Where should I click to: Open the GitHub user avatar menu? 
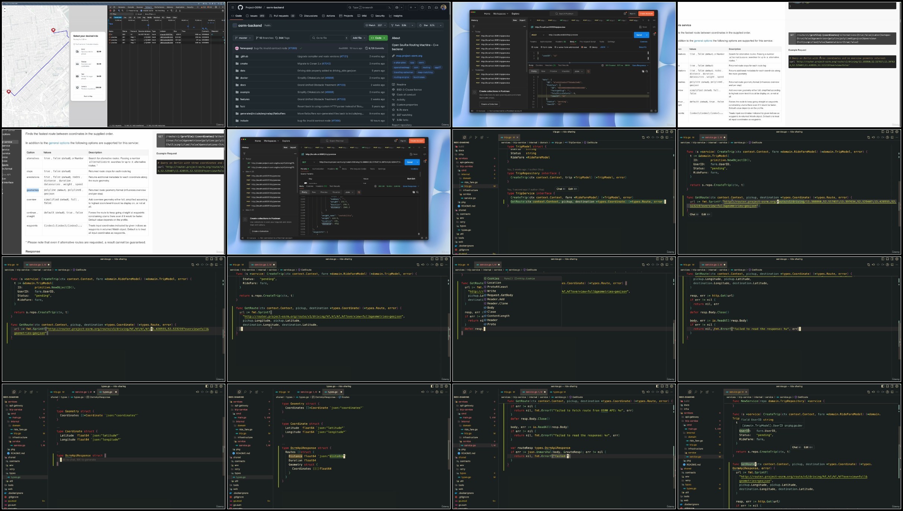coord(443,7)
